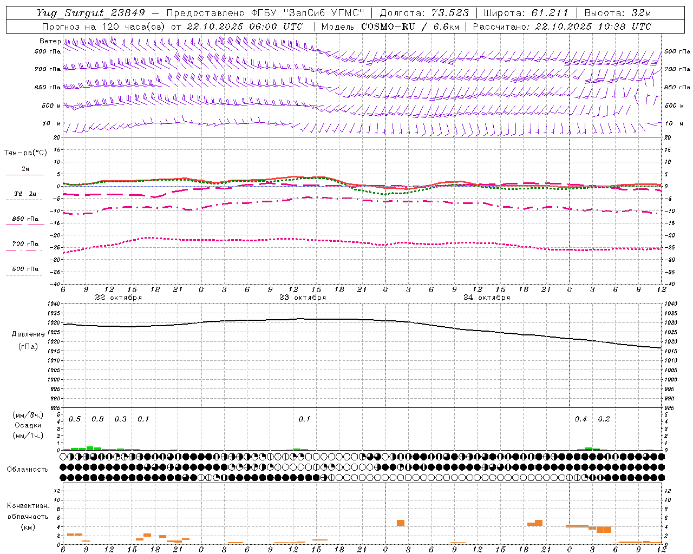Viewport: 693px width, 554px height.
Task: Click the precipitation value 0.3
Action: pos(120,419)
